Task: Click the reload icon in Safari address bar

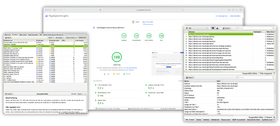Action: [183, 10]
